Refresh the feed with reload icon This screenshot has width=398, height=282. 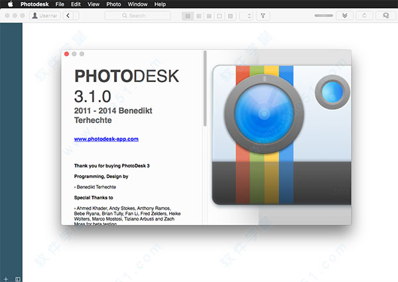(x=364, y=16)
